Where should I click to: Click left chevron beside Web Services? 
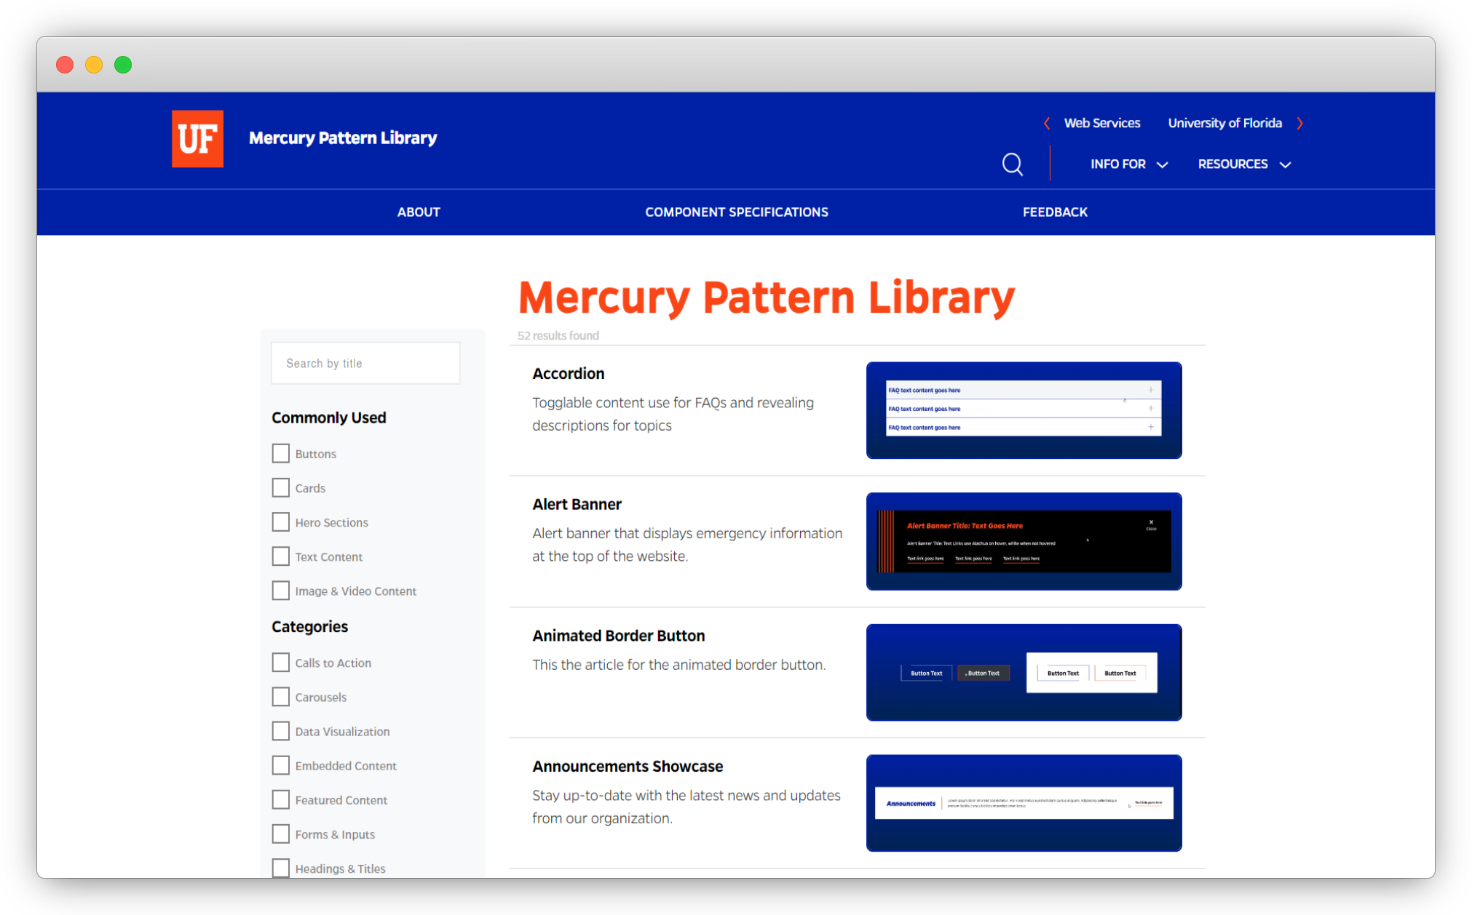click(1046, 123)
